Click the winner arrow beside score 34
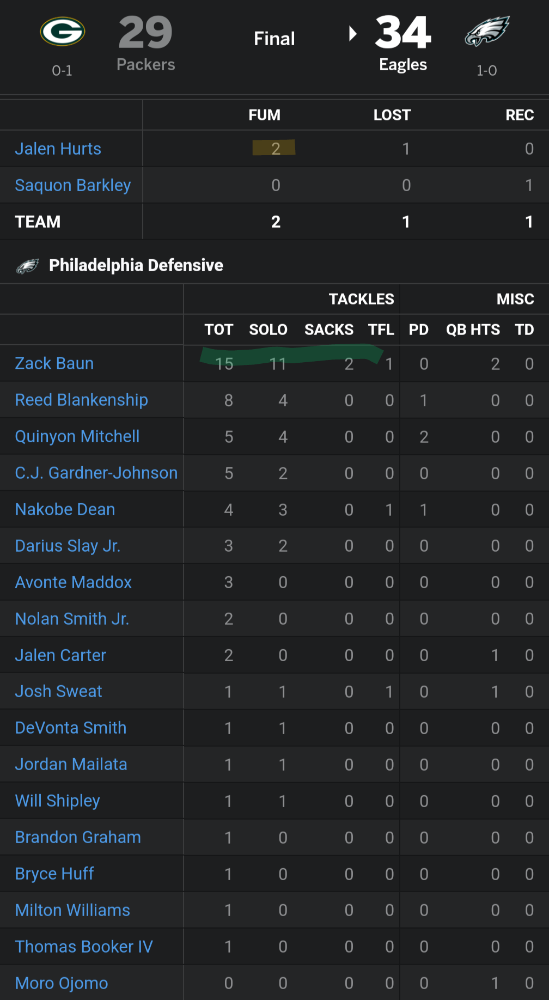 click(x=353, y=34)
